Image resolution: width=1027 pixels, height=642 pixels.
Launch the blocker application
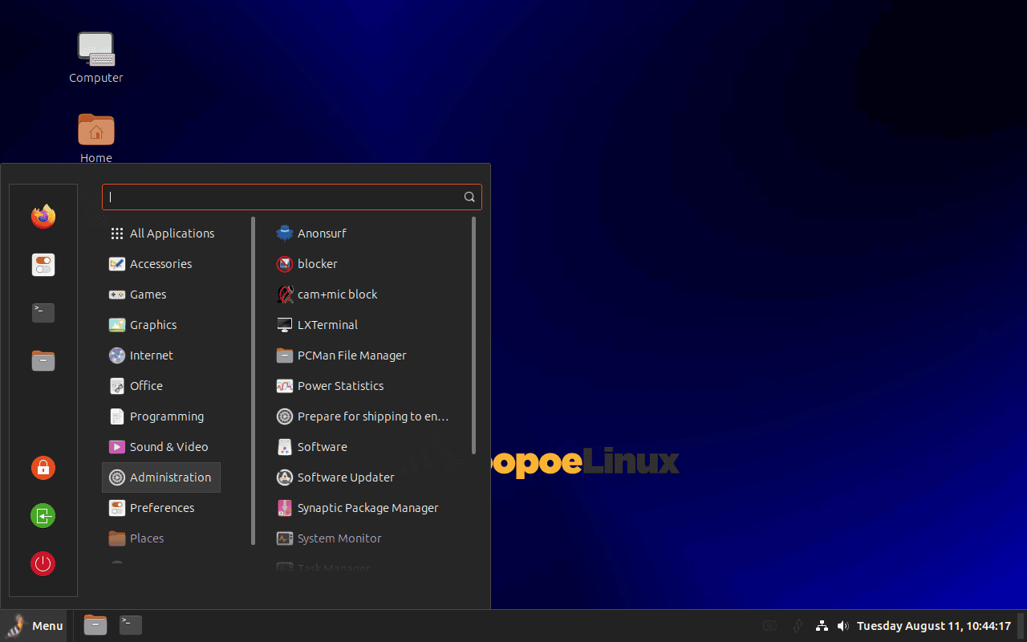pos(363,264)
